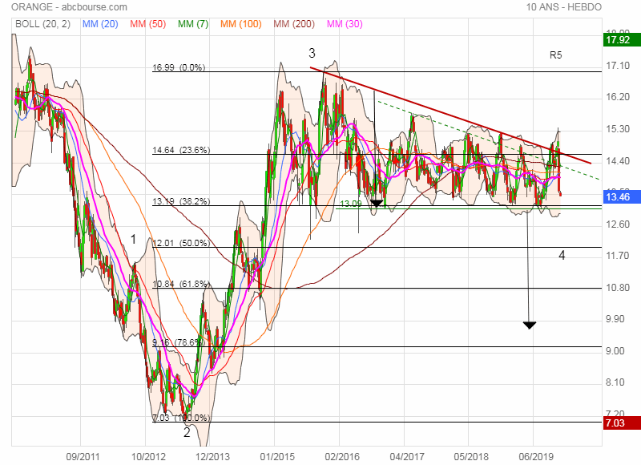Select the "14.64 (23.6%)" Fibonacci label

[181, 150]
